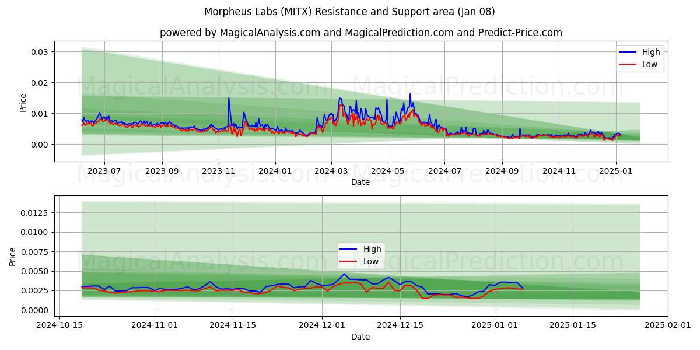700x350 pixels.
Task: Click the '2024-12-01' x-axis tick label
Action: 322,325
